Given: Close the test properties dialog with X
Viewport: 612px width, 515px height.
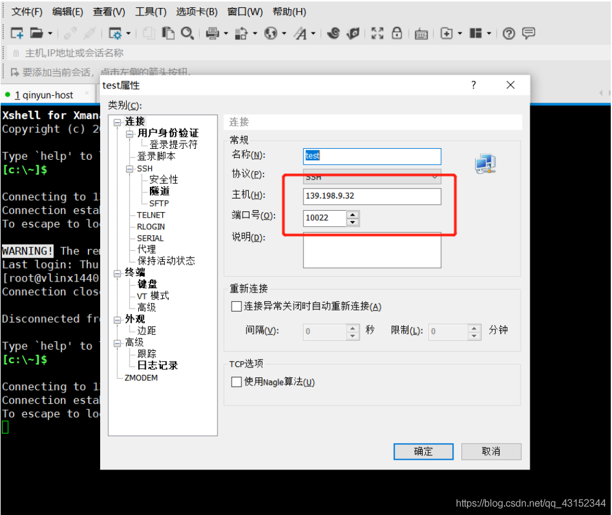Looking at the screenshot, I should coord(510,85).
